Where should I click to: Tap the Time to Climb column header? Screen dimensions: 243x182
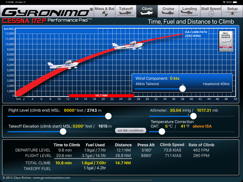(67, 145)
